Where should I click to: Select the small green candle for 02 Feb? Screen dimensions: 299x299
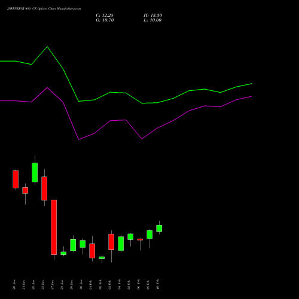[x=102, y=258]
